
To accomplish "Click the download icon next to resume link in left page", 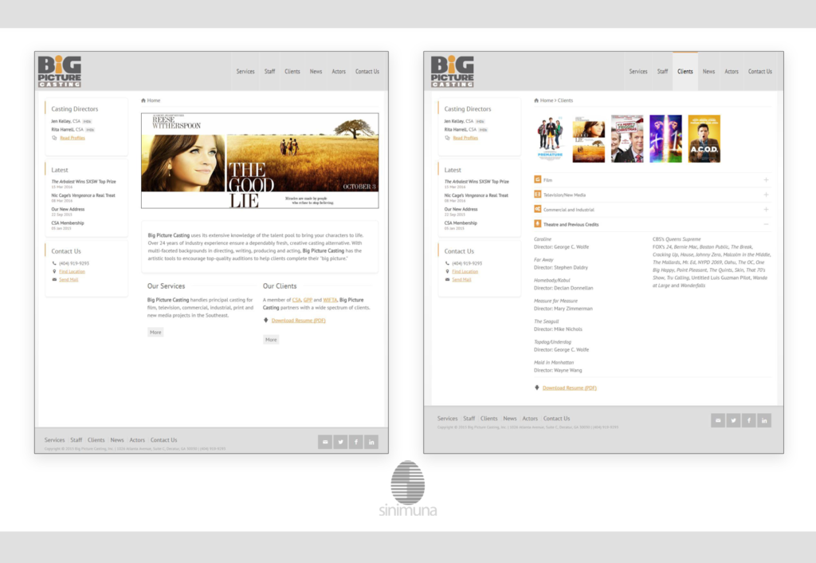I will click(x=266, y=321).
